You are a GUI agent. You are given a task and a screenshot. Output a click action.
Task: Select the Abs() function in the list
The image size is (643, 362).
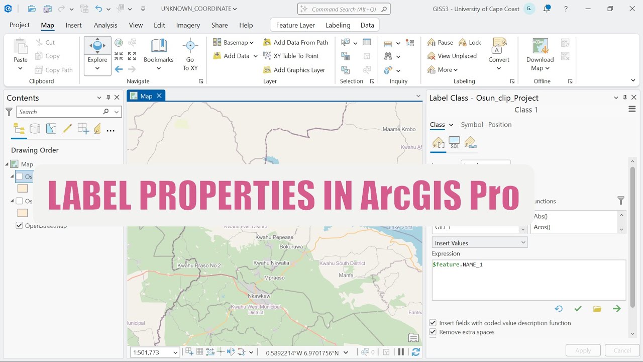click(541, 216)
